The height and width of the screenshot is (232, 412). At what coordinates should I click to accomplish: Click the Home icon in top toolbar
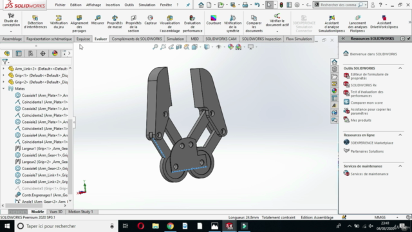point(201,5)
